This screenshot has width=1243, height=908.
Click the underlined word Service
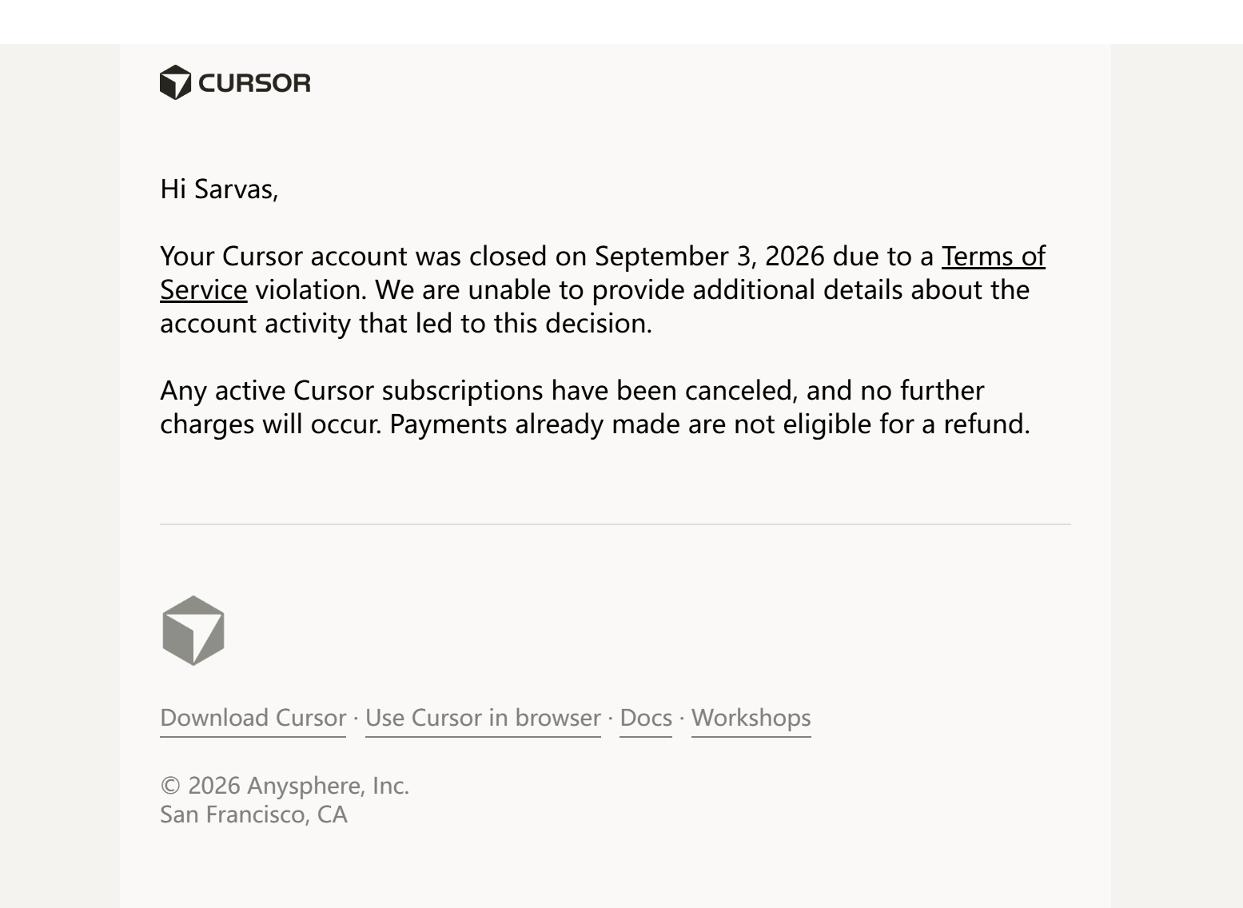point(203,289)
